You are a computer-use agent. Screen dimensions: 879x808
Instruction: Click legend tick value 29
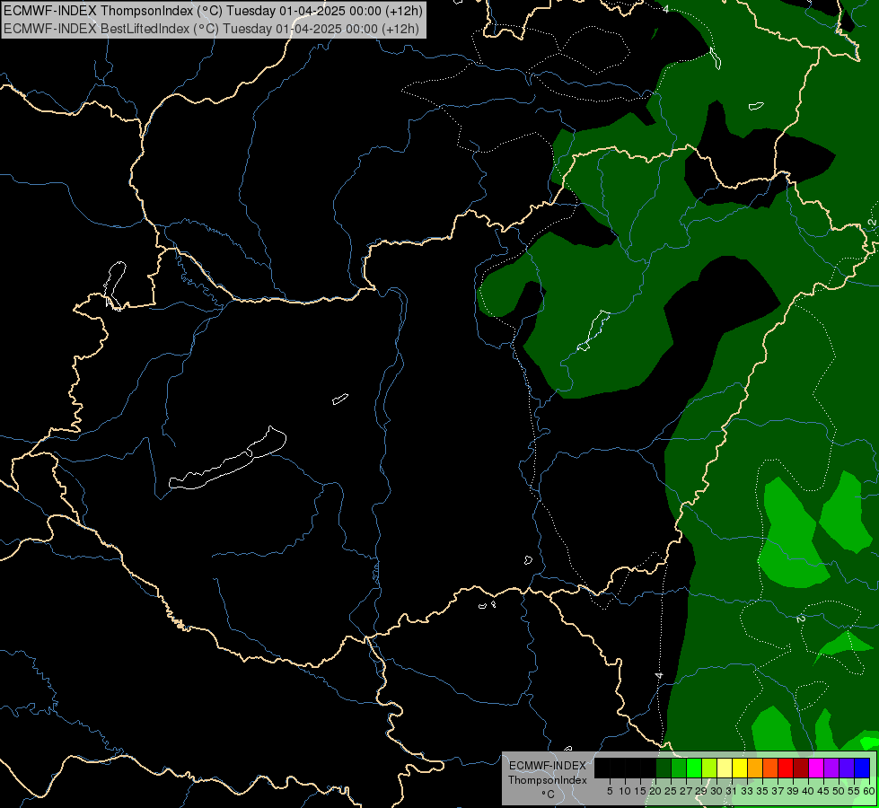(x=701, y=791)
